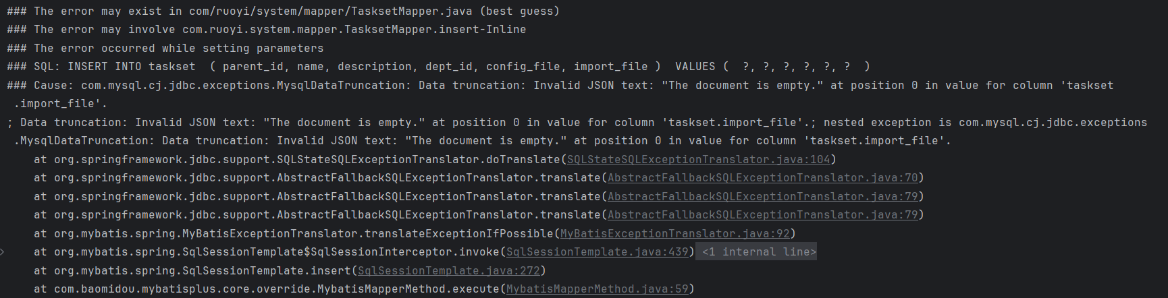Open MybatisMapperMethod.java:59 source link
The image size is (1168, 298).
click(x=597, y=289)
